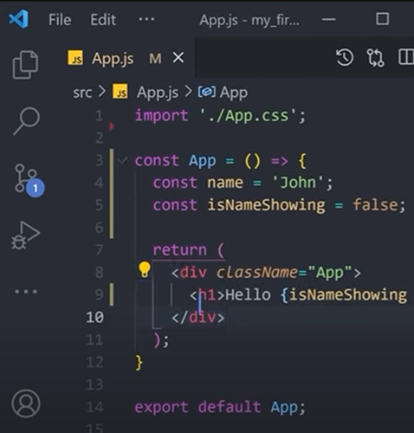Open the Explorer view in activity bar
414x433 pixels.
tap(25, 65)
